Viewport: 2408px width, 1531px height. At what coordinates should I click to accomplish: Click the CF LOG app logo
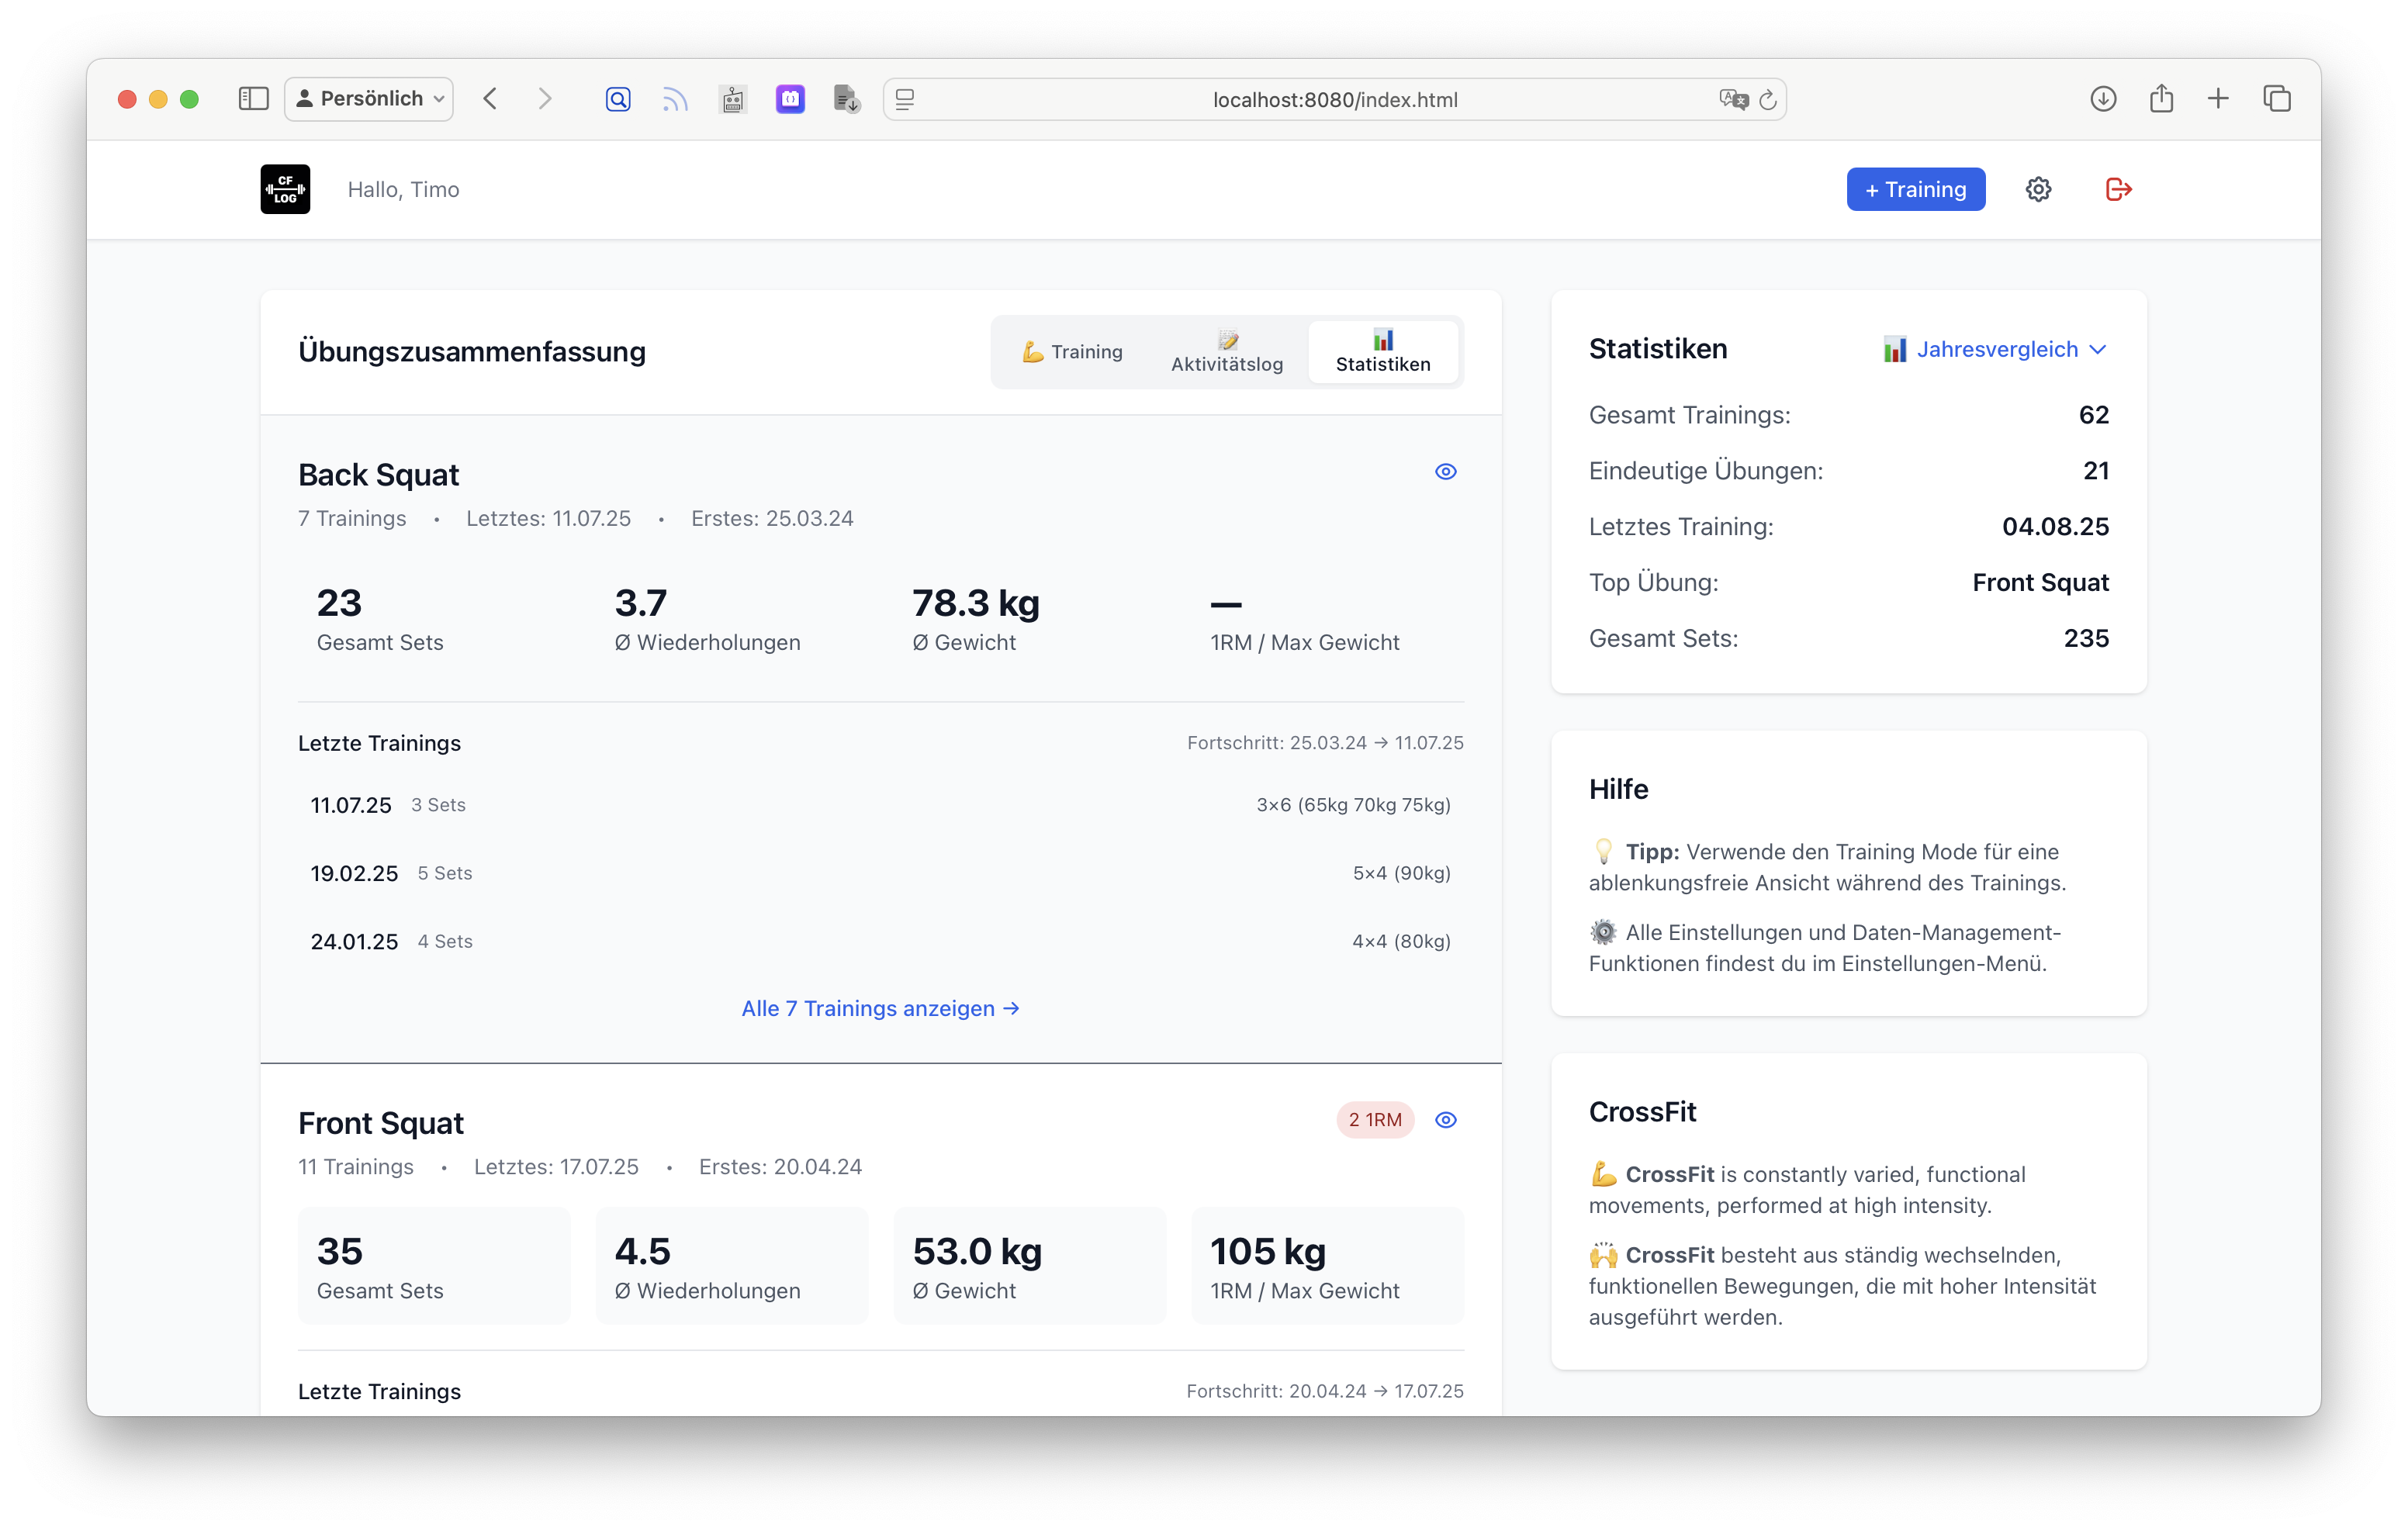tap(285, 189)
